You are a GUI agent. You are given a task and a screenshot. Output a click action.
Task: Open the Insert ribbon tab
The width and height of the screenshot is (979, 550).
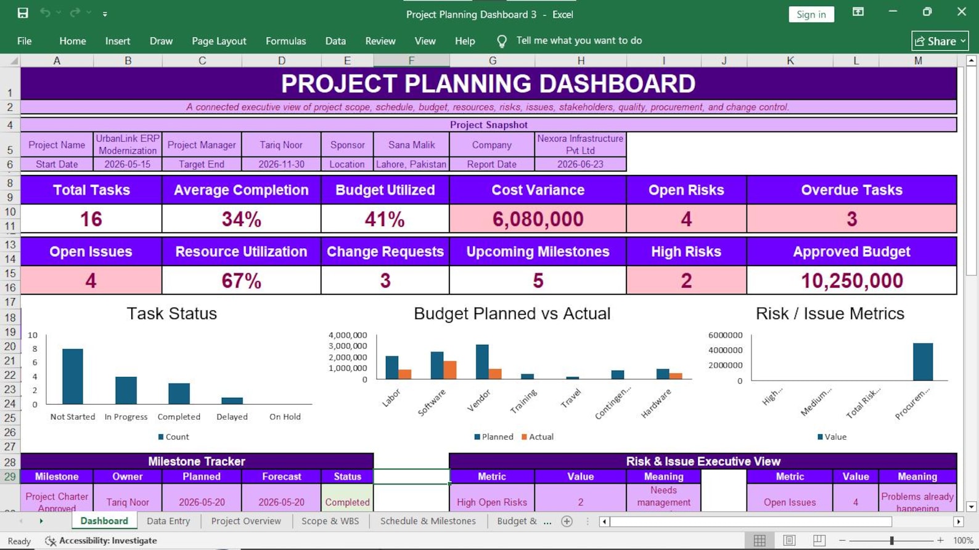118,41
